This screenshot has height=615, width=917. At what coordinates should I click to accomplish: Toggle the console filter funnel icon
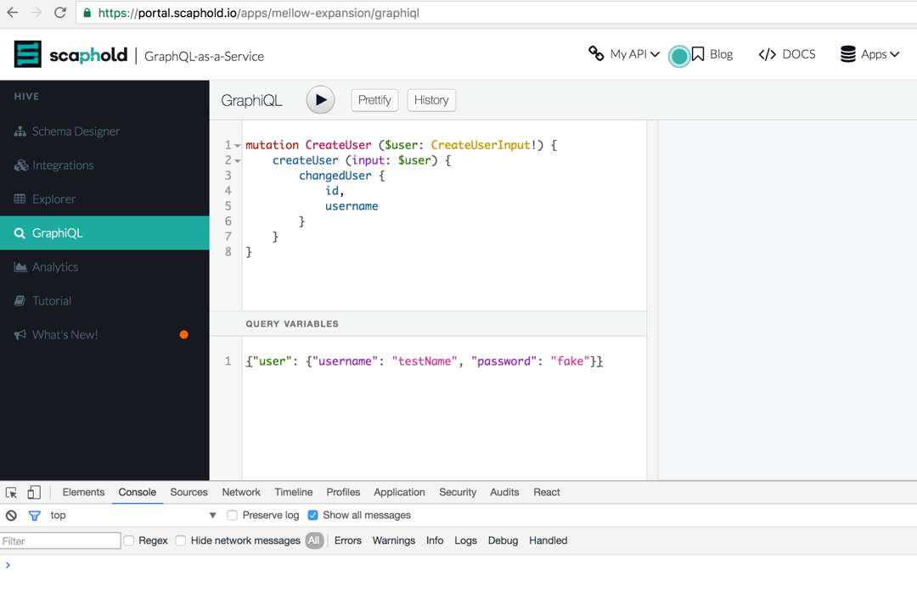(35, 516)
